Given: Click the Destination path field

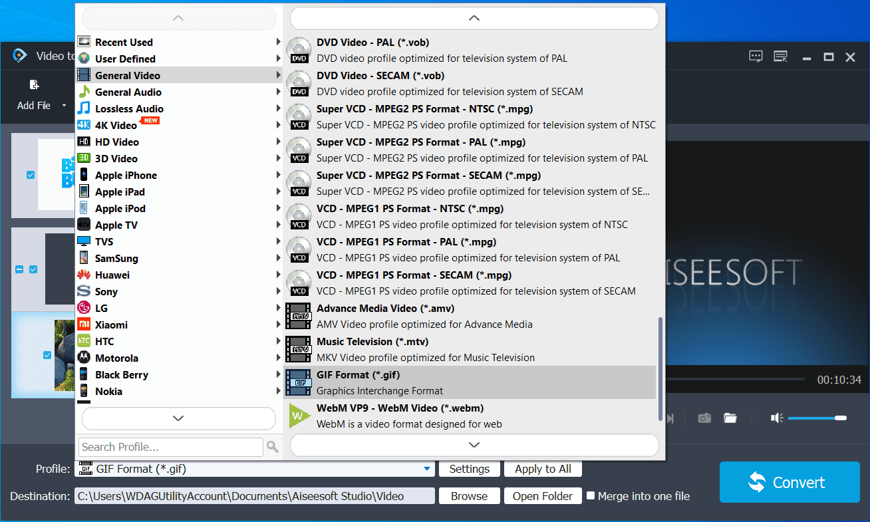Looking at the screenshot, I should click(x=255, y=496).
